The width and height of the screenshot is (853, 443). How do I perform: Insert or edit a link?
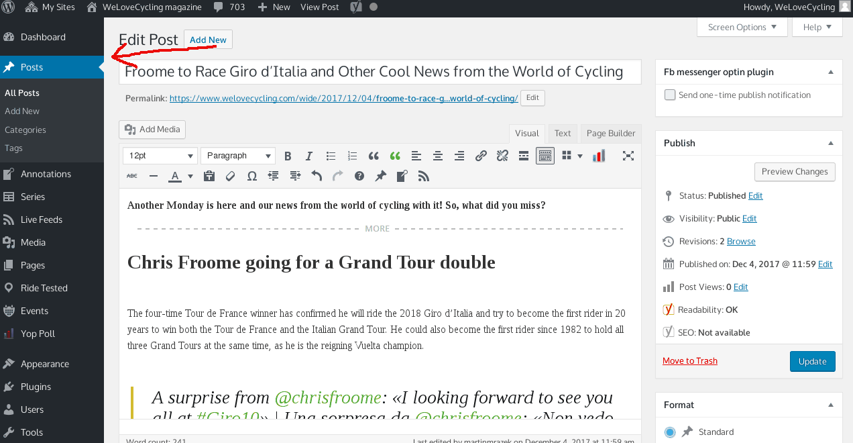(481, 156)
